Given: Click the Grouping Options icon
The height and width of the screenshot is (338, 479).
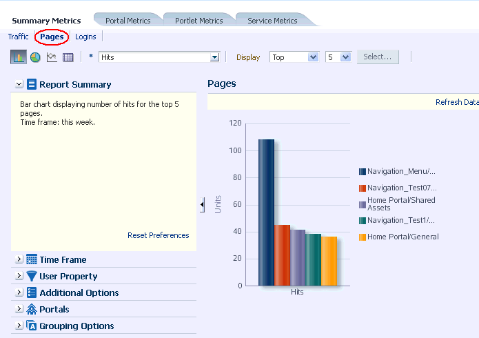Looking at the screenshot, I should click(32, 326).
